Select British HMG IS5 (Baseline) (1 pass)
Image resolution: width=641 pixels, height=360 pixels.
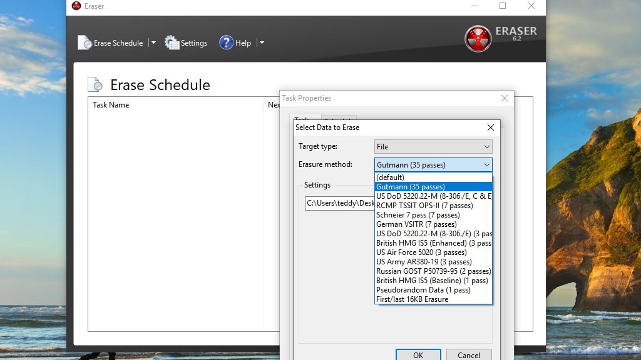tap(433, 281)
